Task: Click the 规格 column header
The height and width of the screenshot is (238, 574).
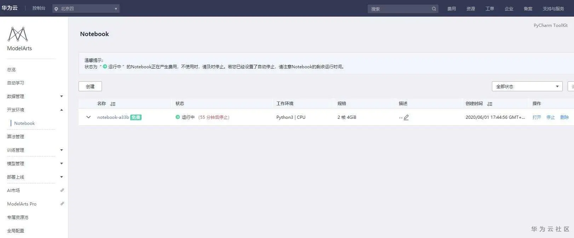Action: coord(341,103)
